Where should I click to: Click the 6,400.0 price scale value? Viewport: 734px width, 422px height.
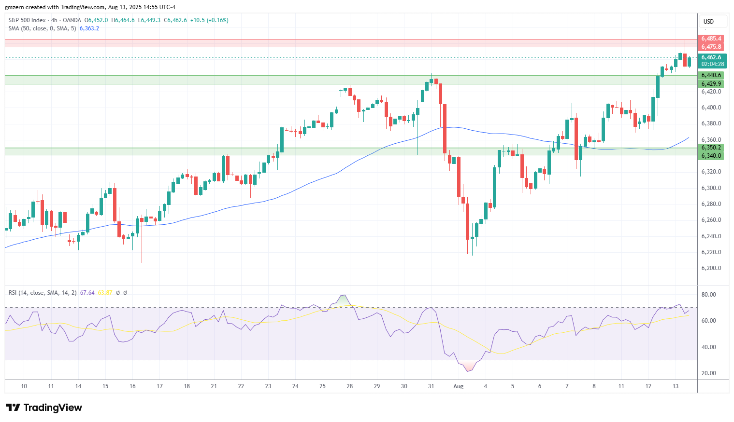(711, 108)
